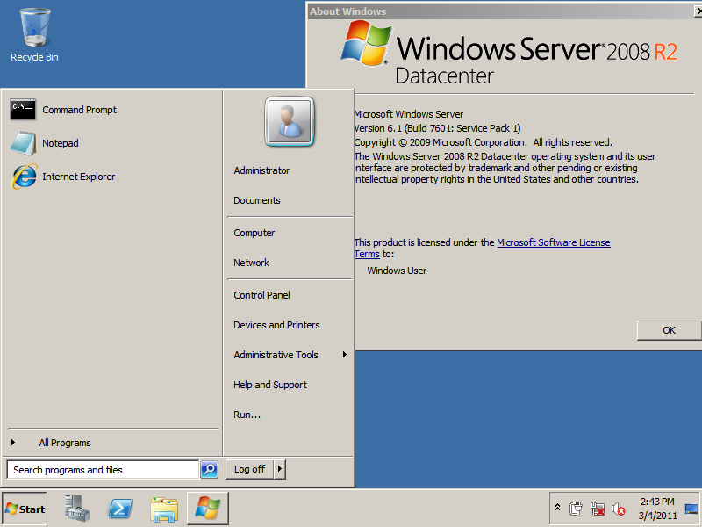Open Windows Explorer from the taskbar
Image resolution: width=702 pixels, height=527 pixels.
pyautogui.click(x=164, y=509)
